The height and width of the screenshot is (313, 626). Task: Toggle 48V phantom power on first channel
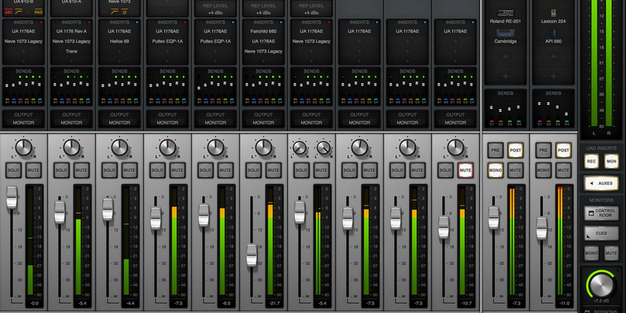(8, 13)
